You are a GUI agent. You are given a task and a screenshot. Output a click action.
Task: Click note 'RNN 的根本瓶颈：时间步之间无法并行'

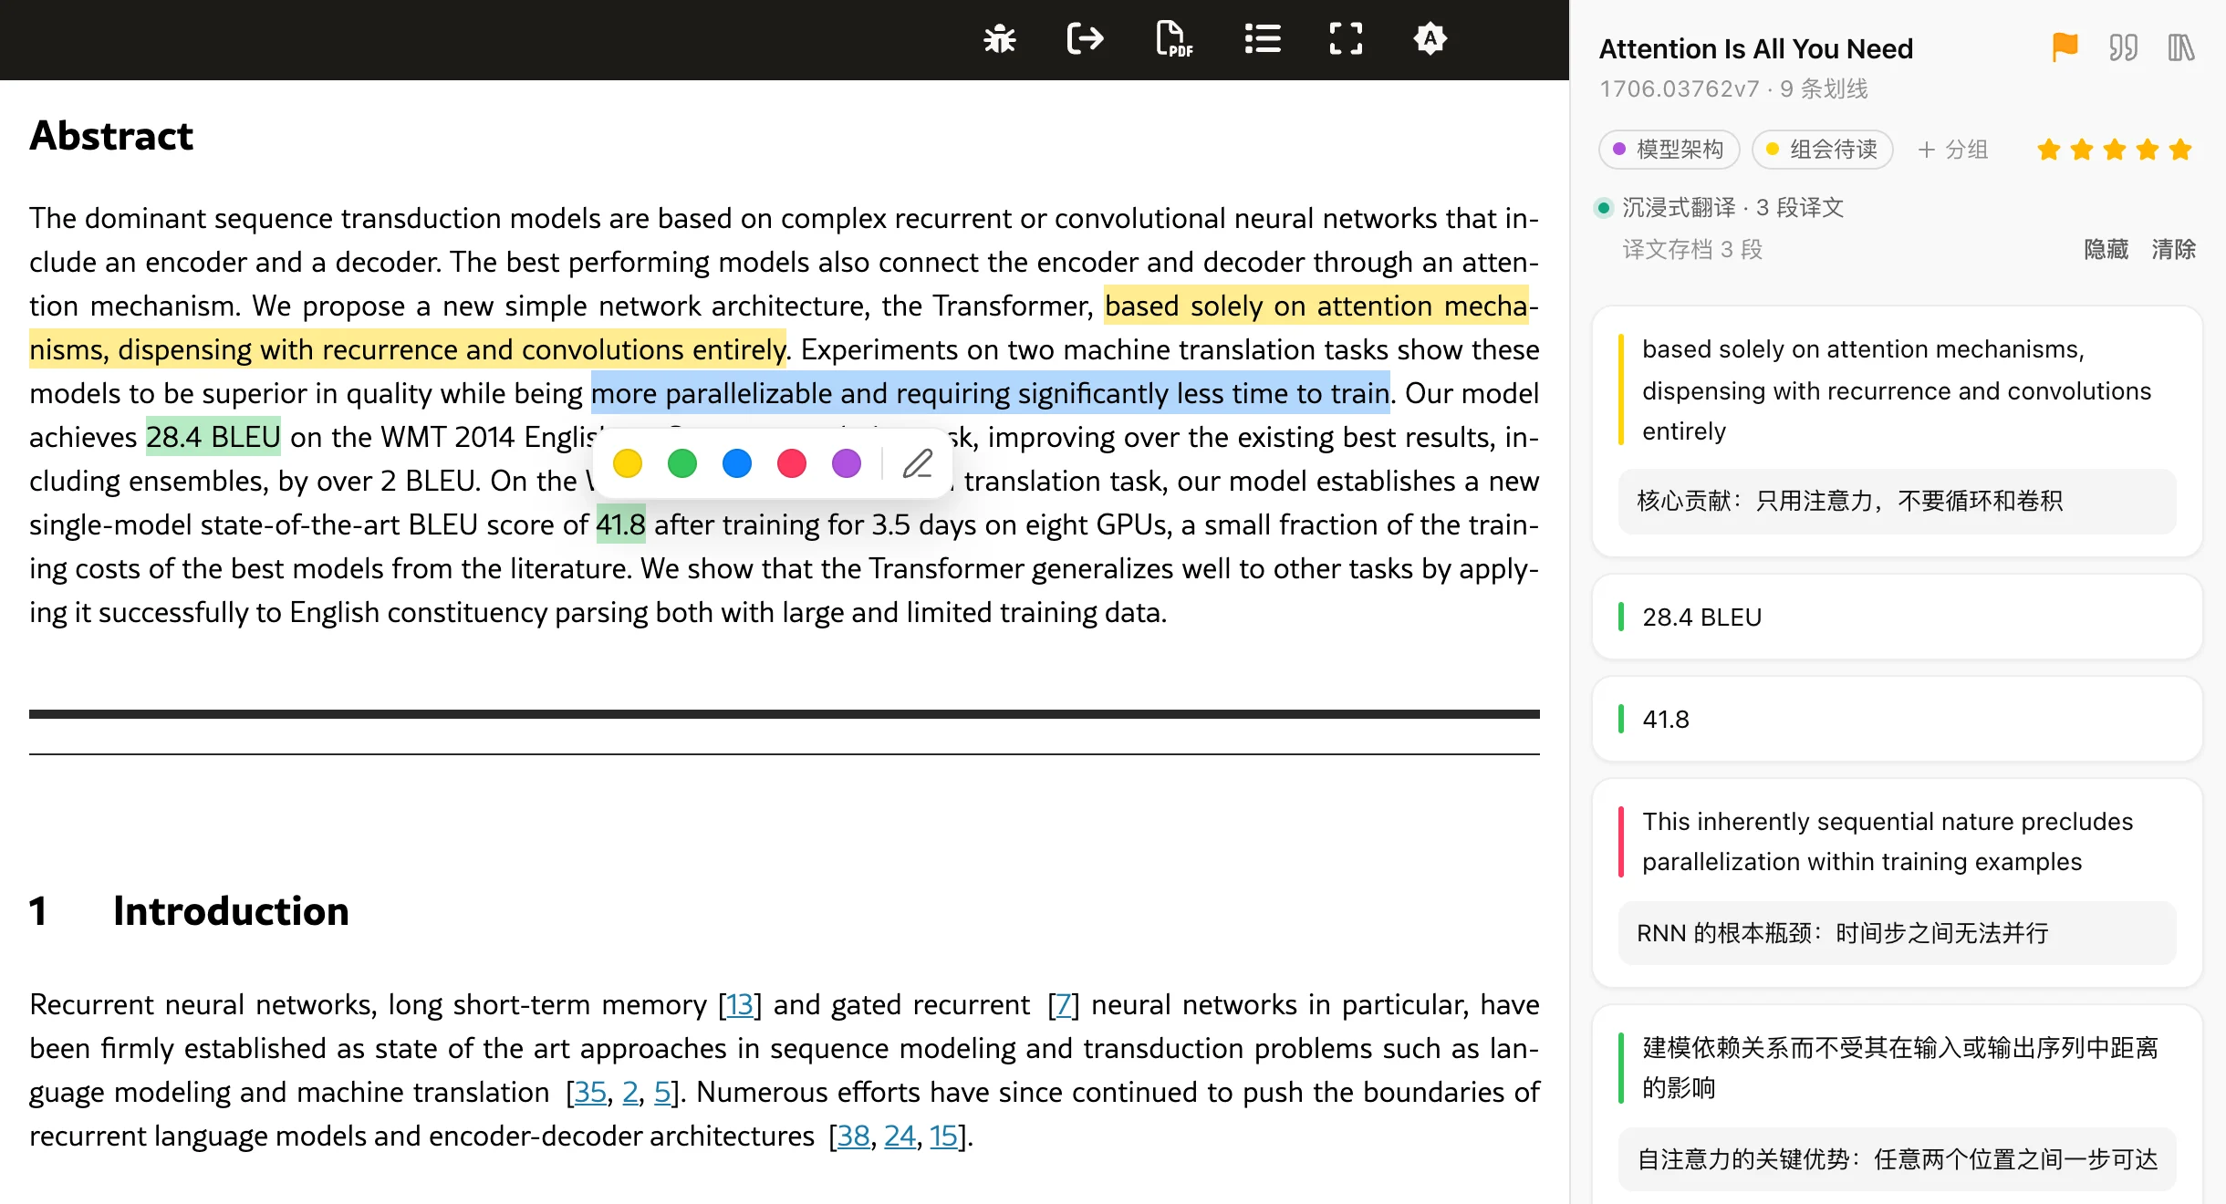[x=1898, y=933]
